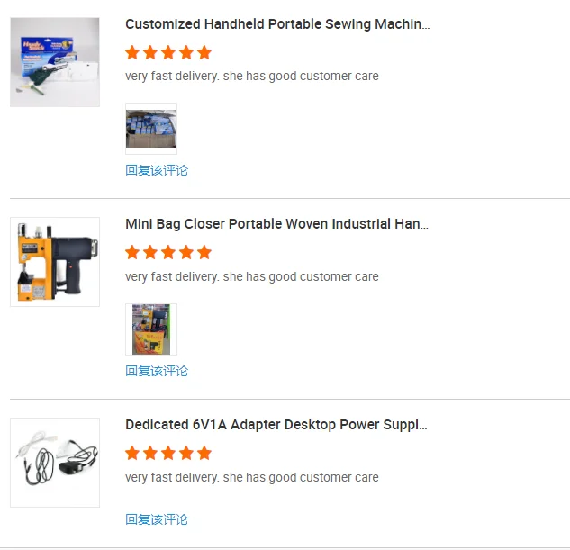Click second star of sewing machine rating

(150, 52)
